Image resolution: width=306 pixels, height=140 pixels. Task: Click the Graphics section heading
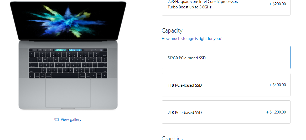pyautogui.click(x=172, y=138)
